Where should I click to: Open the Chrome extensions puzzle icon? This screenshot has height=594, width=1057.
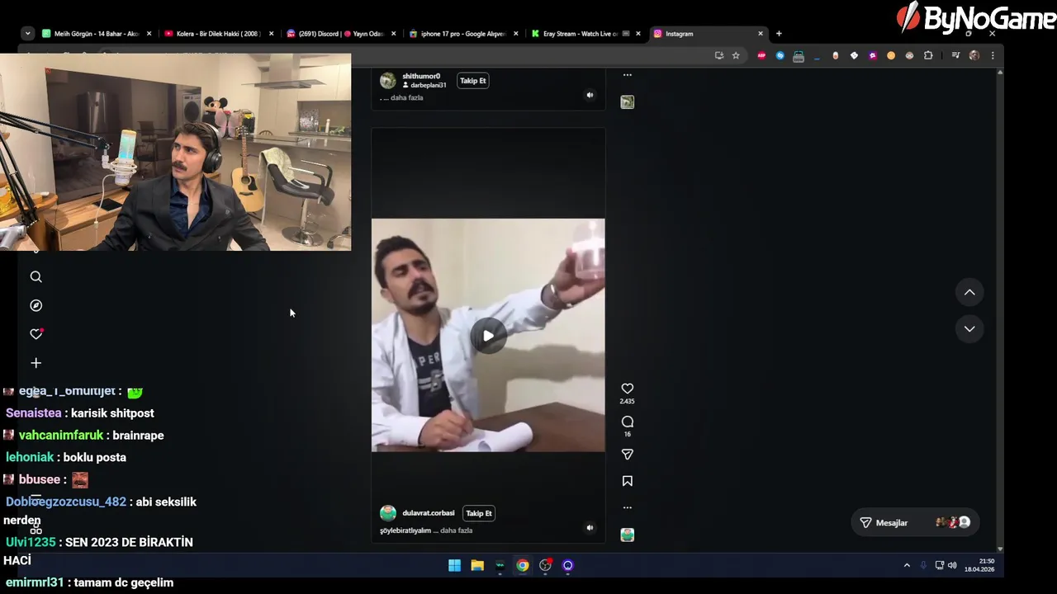928,55
